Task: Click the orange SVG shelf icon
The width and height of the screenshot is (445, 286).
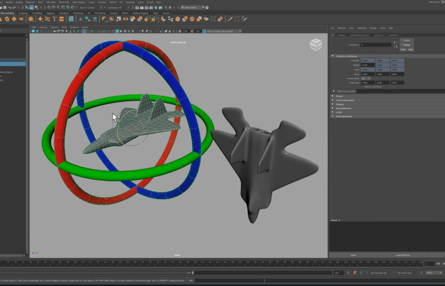Action: [x=62, y=19]
